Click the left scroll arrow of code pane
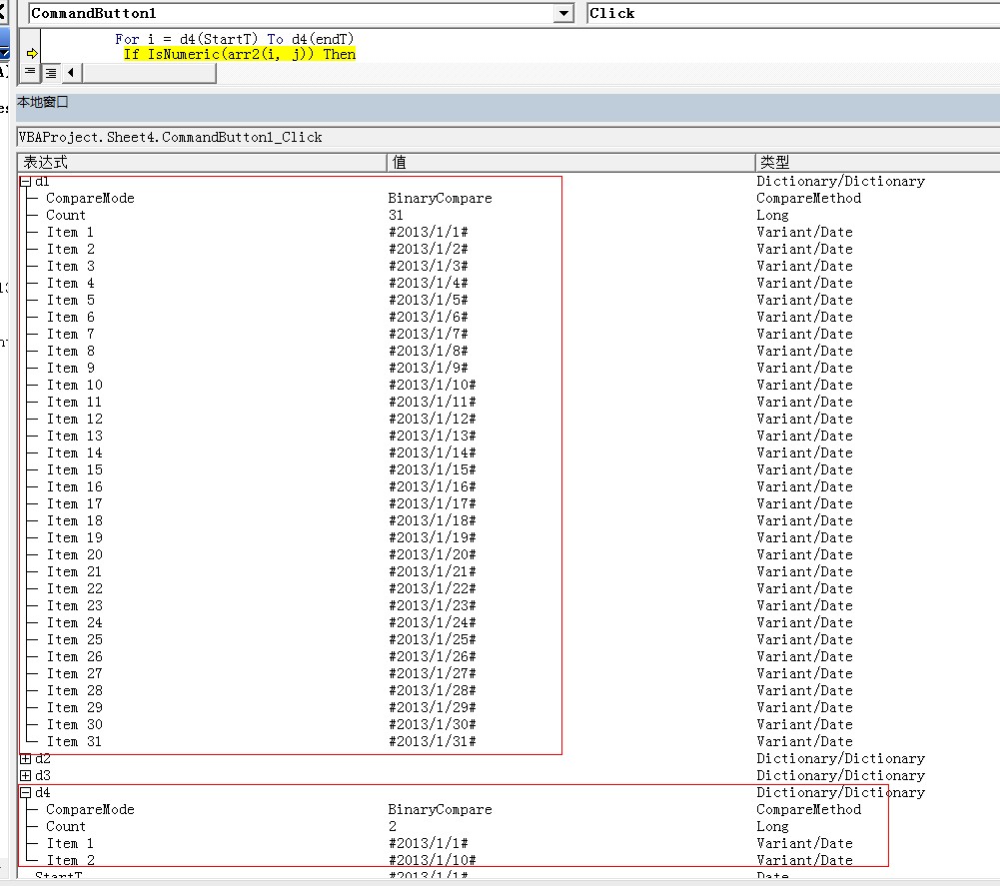Screen dimensions: 1000x886 pos(70,73)
